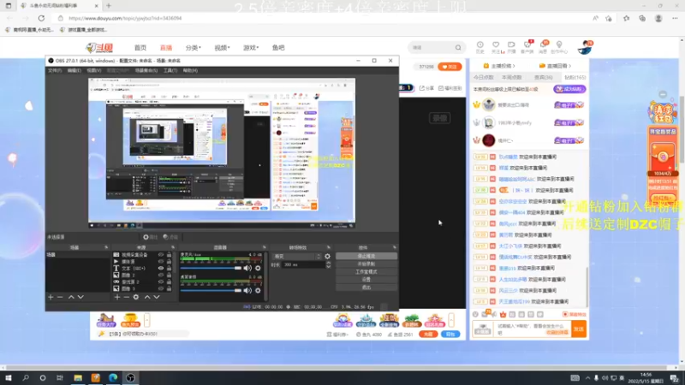Open Microsoft Edge taskbar icon
This screenshot has height=385, width=685.
tap(113, 377)
